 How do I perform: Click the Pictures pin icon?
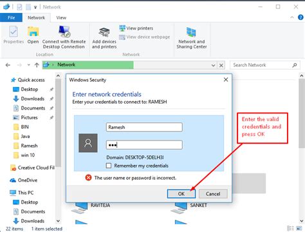tap(51, 118)
